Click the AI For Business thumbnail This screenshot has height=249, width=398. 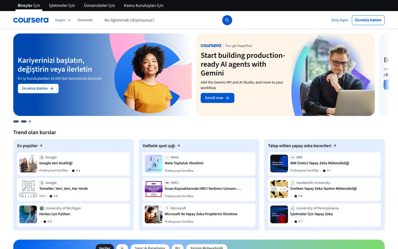pos(279,214)
